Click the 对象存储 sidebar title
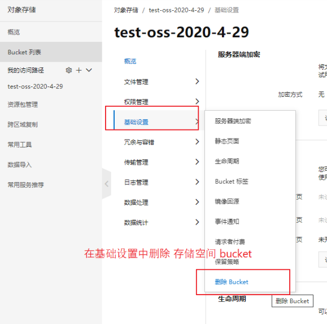The width and height of the screenshot is (327, 324). pyautogui.click(x=21, y=10)
